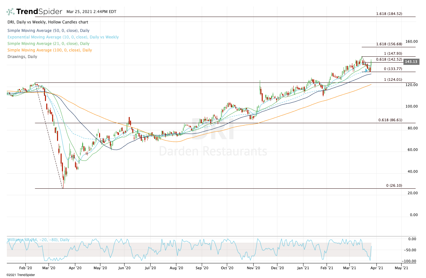Click the blue arrow marker near the latest candles
Viewport: 426px width, 278px height.
point(366,70)
